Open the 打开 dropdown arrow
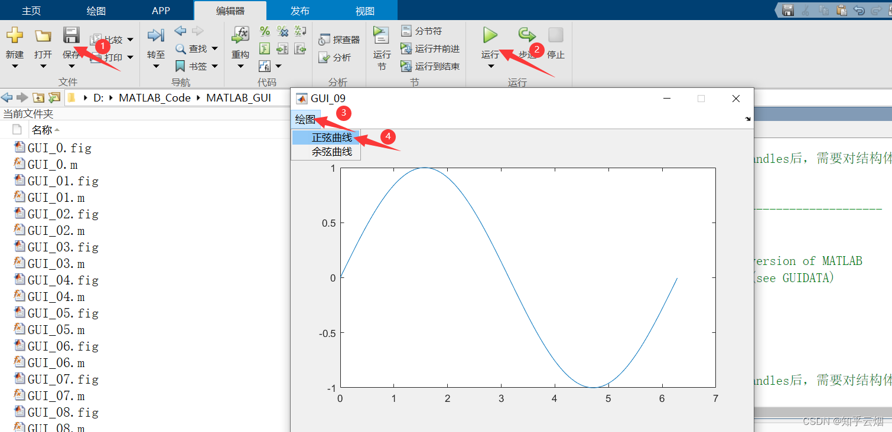This screenshot has height=432, width=892. click(x=43, y=66)
